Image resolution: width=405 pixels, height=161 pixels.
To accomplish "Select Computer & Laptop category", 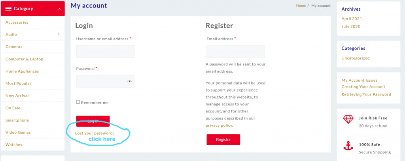I will (x=25, y=59).
